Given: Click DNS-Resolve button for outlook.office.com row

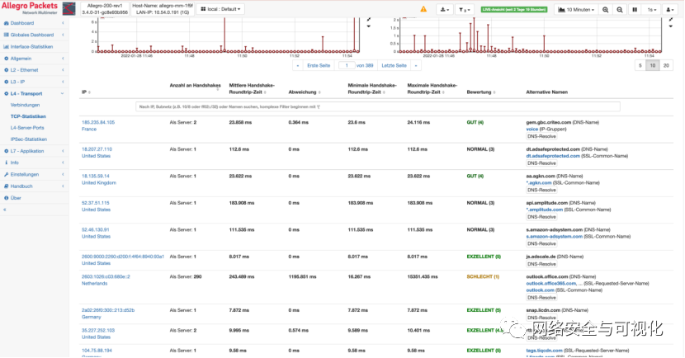Looking at the screenshot, I should (541, 298).
